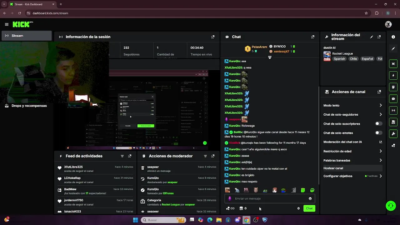
Task: Filter the Acciones de moderador list
Action: 205,156
